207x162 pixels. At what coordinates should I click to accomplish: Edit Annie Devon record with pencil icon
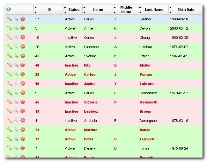pos(10,28)
